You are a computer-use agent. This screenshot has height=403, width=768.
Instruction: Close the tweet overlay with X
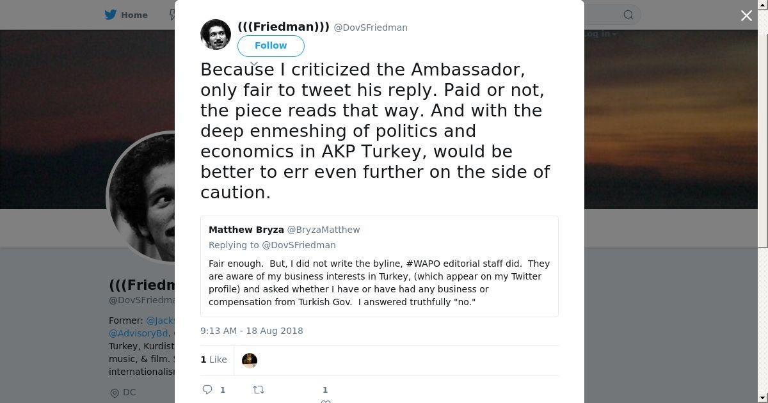coord(746,16)
